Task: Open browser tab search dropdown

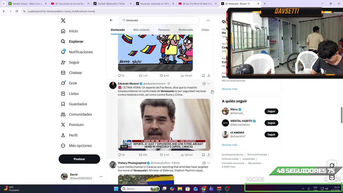Action: pyautogui.click(x=3, y=4)
